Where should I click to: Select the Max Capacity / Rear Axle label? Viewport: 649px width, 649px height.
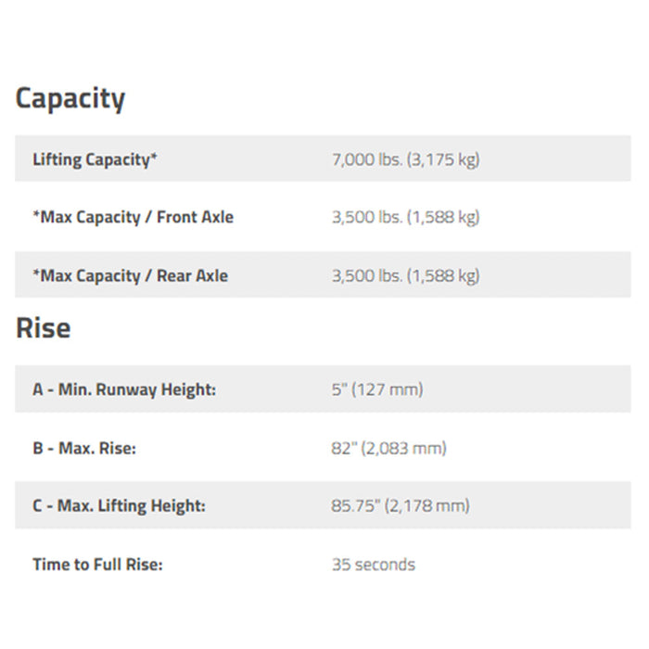click(131, 275)
